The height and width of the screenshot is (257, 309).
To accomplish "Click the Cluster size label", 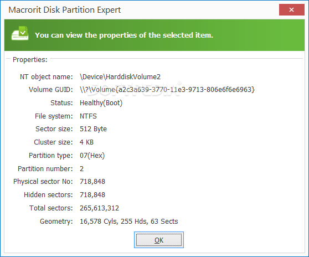I will (x=53, y=142).
